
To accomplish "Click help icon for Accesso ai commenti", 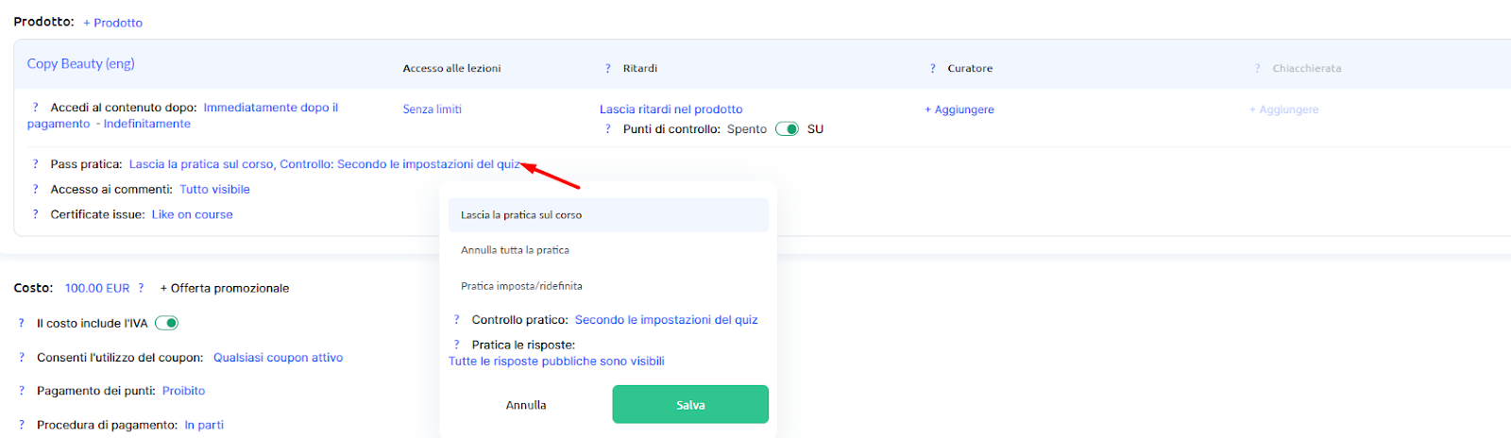I will pos(36,190).
